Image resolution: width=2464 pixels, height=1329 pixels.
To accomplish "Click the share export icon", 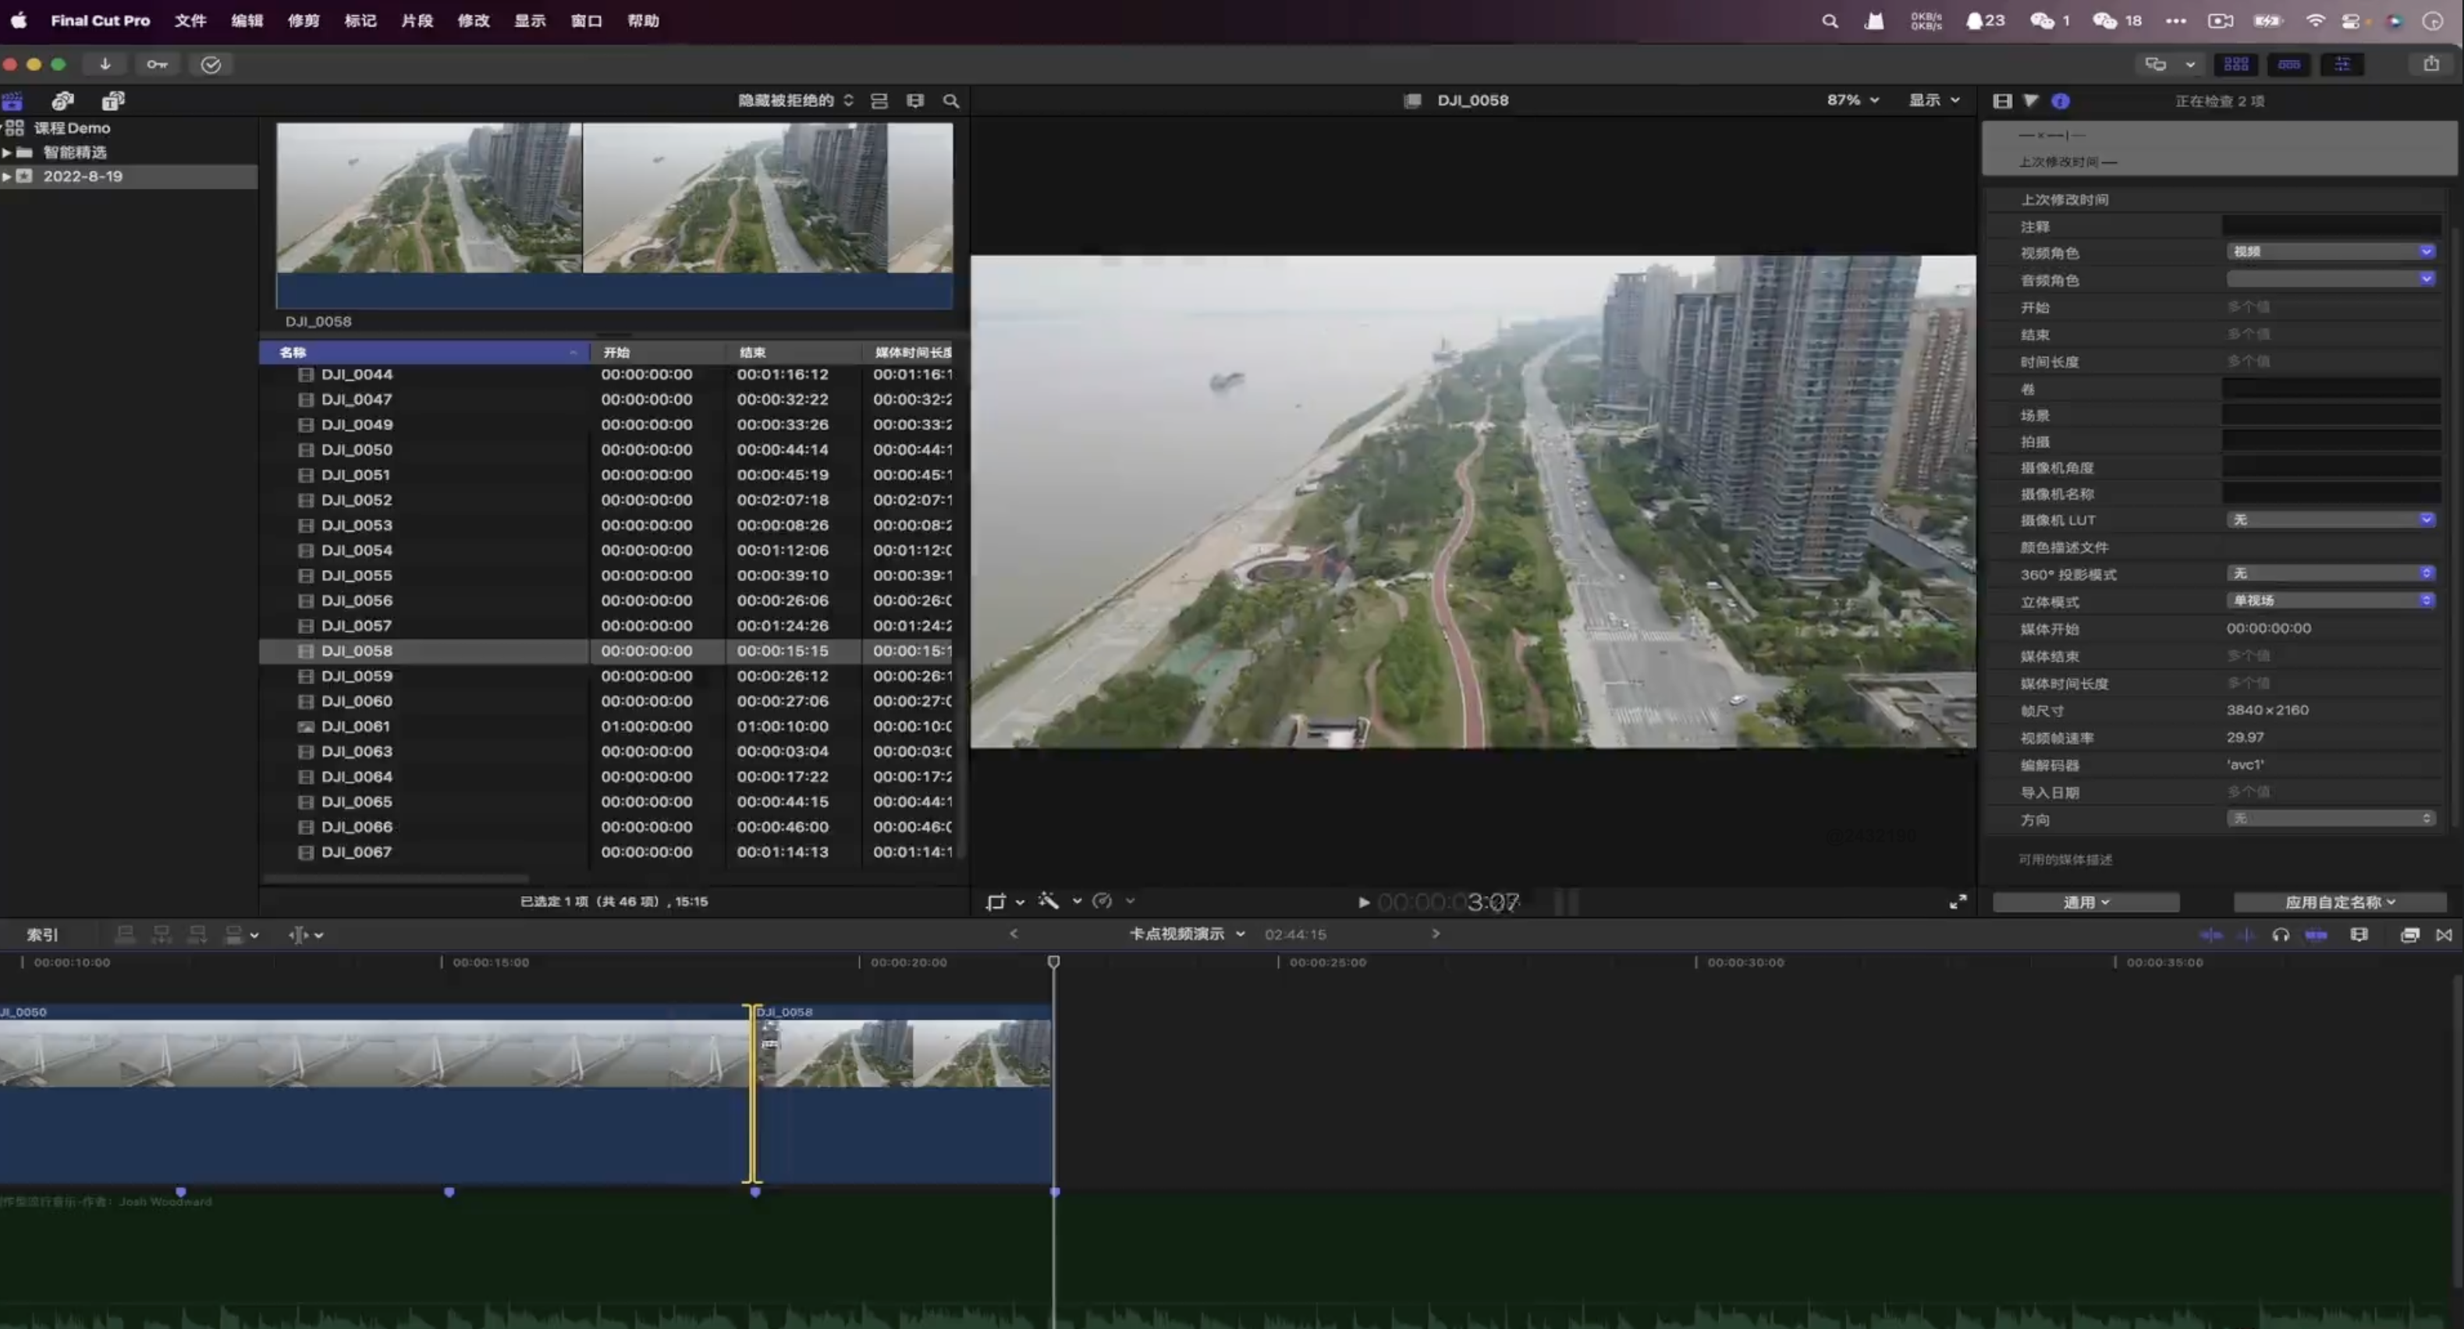I will click(2430, 64).
